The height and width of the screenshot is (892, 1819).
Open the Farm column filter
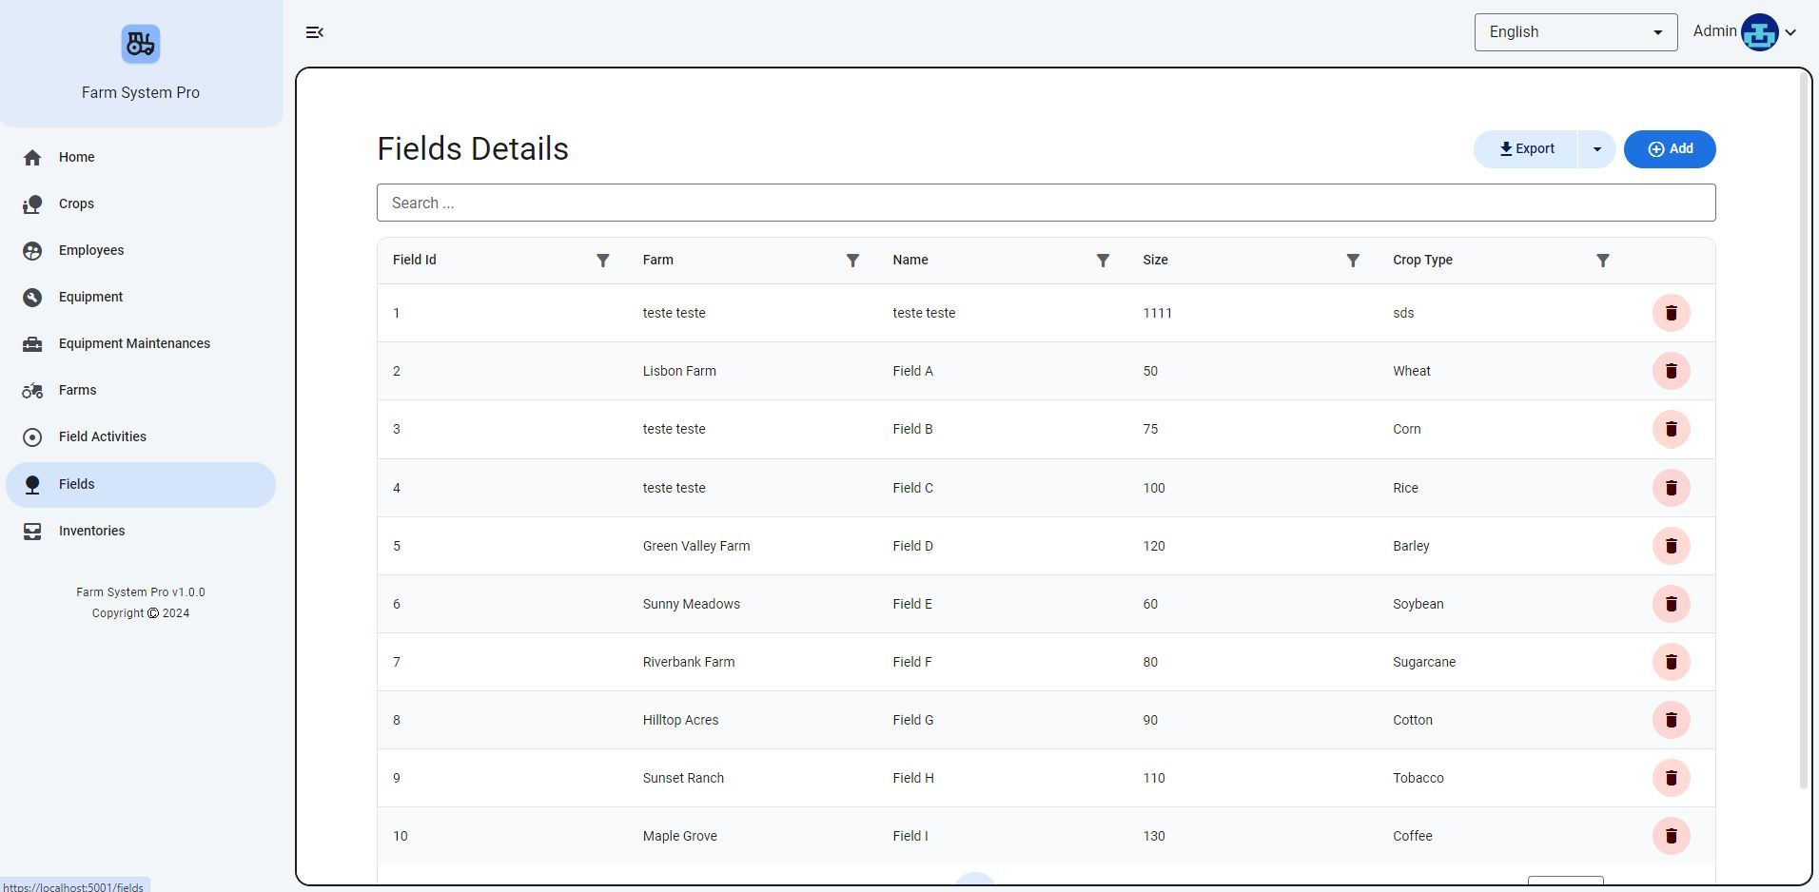(852, 261)
